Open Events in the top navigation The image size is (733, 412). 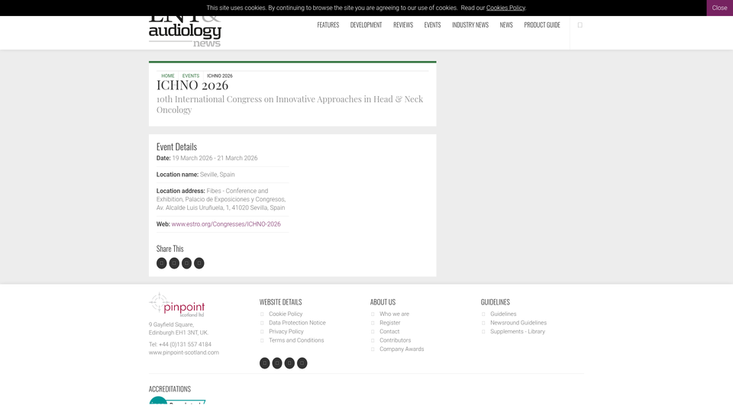(x=432, y=24)
